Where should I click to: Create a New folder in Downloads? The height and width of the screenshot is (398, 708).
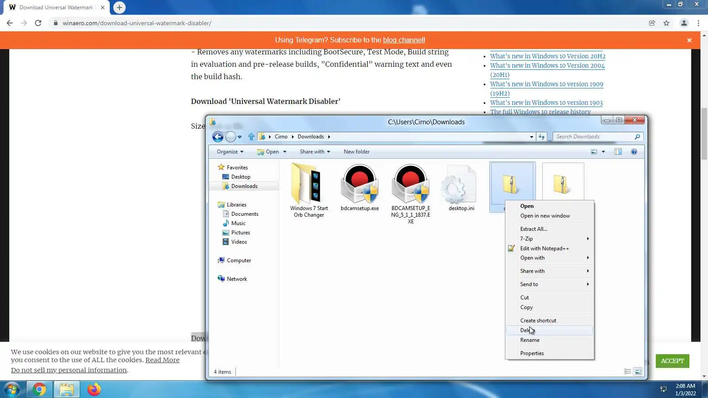357,152
